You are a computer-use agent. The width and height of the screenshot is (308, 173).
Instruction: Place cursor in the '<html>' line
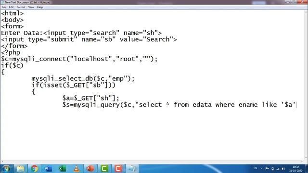(13, 13)
